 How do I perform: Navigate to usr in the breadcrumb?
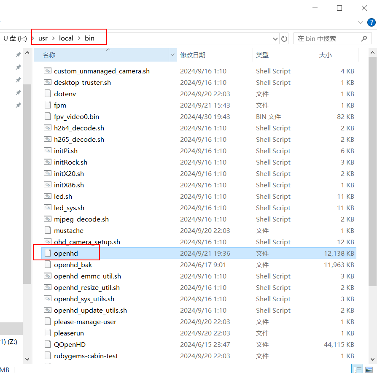[43, 38]
